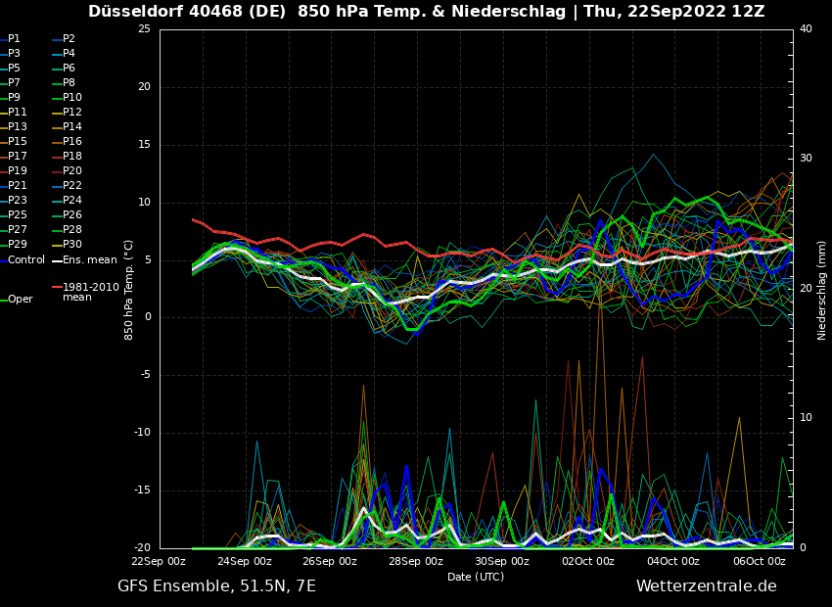
Task: Click the 28Sep 00z date tick
Action: click(x=416, y=561)
